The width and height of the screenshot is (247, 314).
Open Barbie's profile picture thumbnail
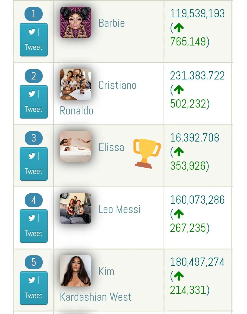(76, 22)
